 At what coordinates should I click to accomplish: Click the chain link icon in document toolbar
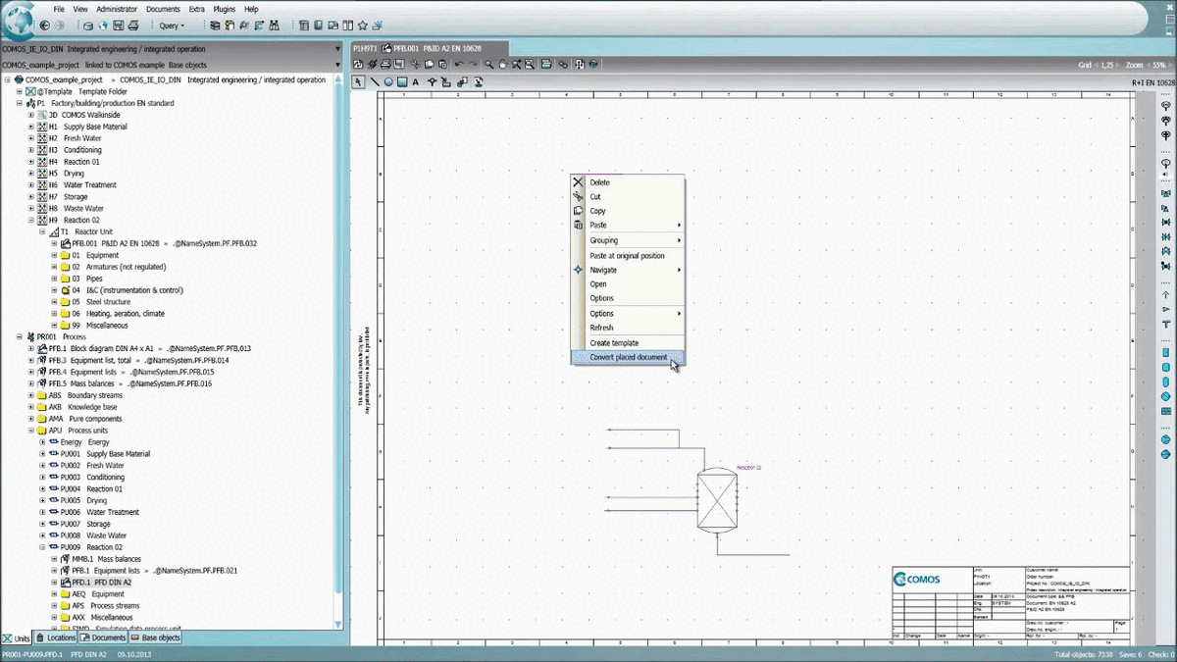click(x=564, y=65)
